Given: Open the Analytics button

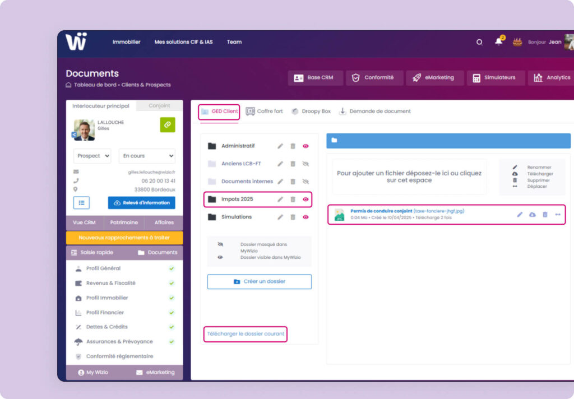Looking at the screenshot, I should pos(551,77).
